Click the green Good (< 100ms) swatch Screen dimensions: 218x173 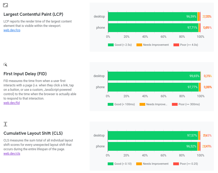[x=111, y=104]
